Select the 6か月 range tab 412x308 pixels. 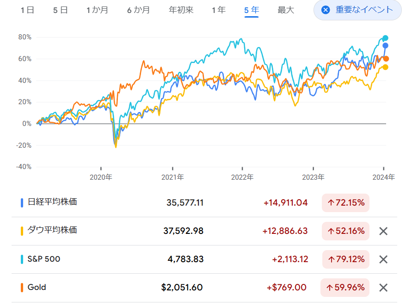point(138,10)
